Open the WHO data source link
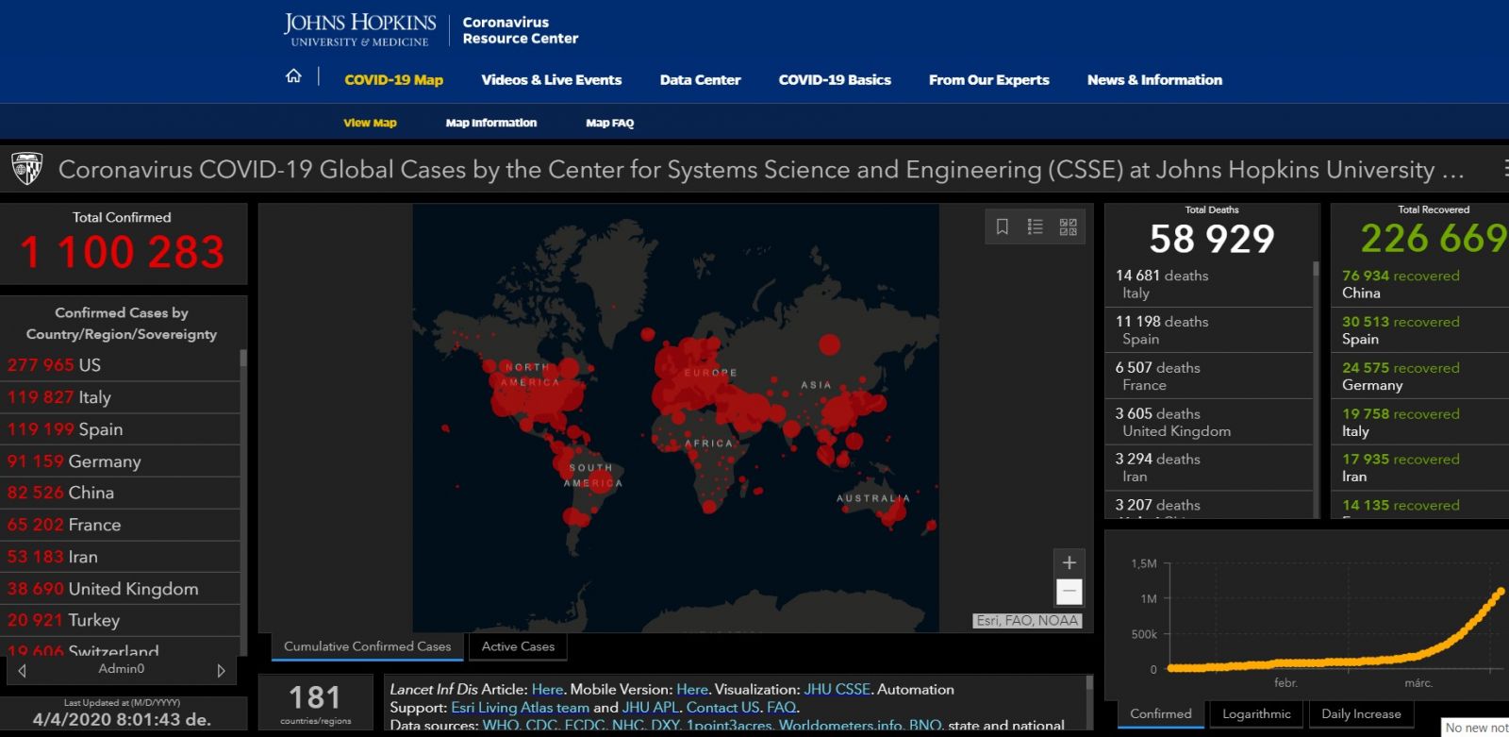The height and width of the screenshot is (737, 1509). point(500,726)
